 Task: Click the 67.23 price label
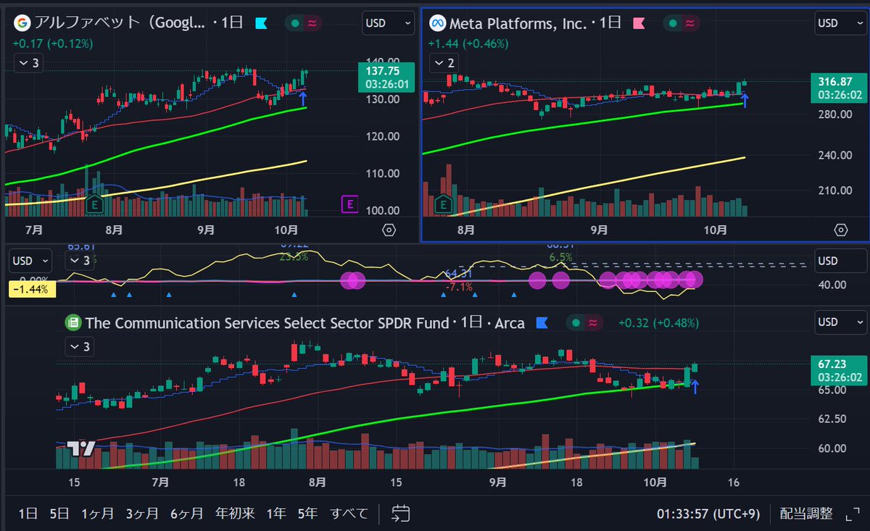837,371
